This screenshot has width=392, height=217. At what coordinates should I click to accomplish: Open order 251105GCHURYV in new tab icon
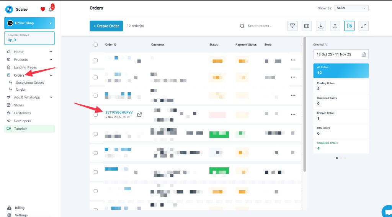pos(139,115)
